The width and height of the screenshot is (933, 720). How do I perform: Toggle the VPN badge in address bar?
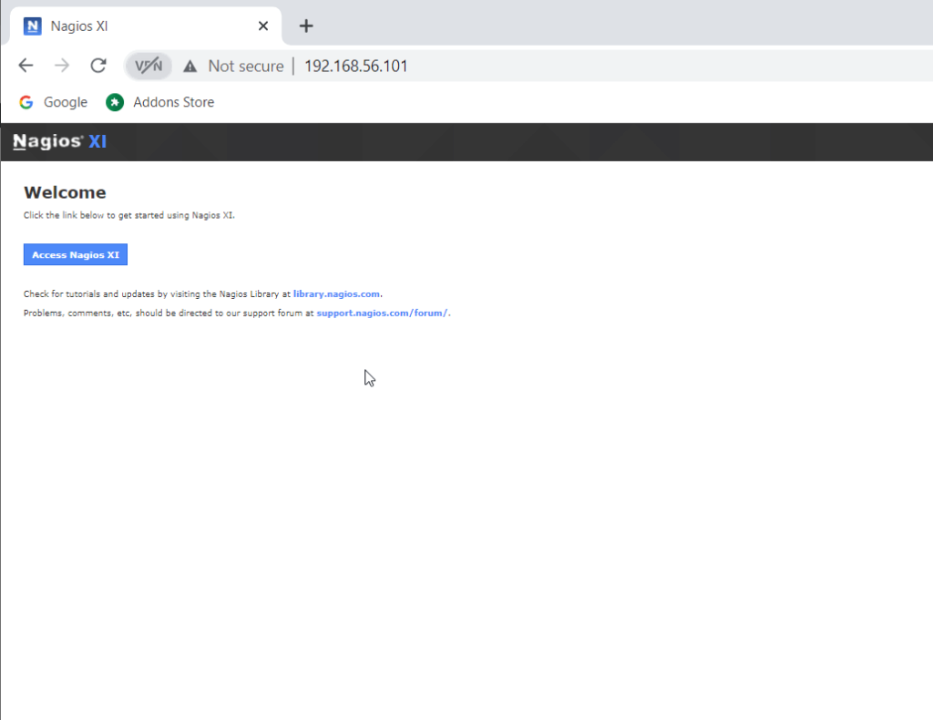(149, 66)
